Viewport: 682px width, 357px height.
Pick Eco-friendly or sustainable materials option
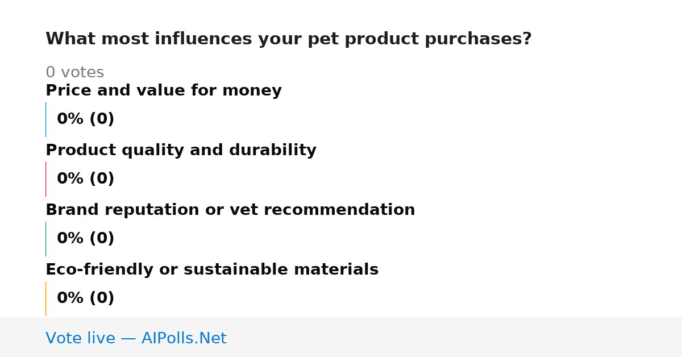click(212, 269)
